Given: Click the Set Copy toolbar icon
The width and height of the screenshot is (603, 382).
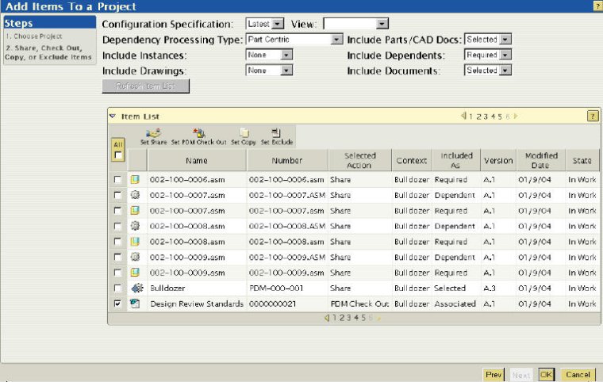Looking at the screenshot, I should pos(244,133).
